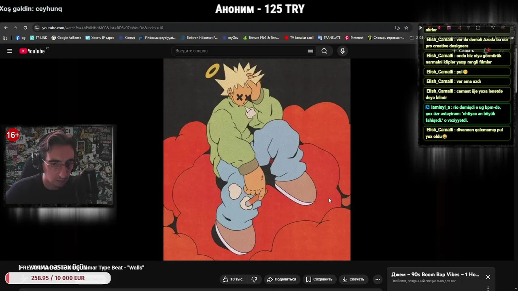Screen dimensions: 518x291
Task: Dislike the video with thumbs-down button
Action: (255, 279)
